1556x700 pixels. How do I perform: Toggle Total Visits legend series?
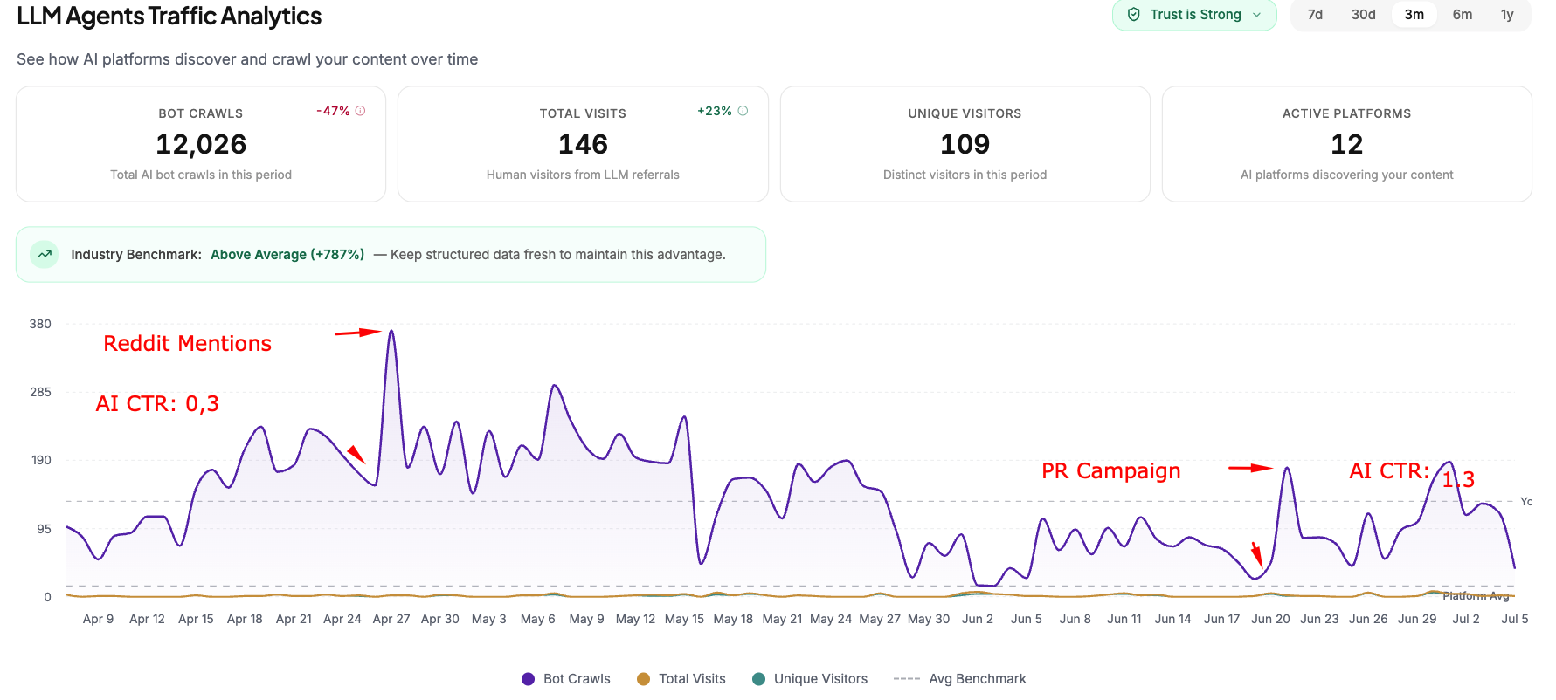pos(681,678)
